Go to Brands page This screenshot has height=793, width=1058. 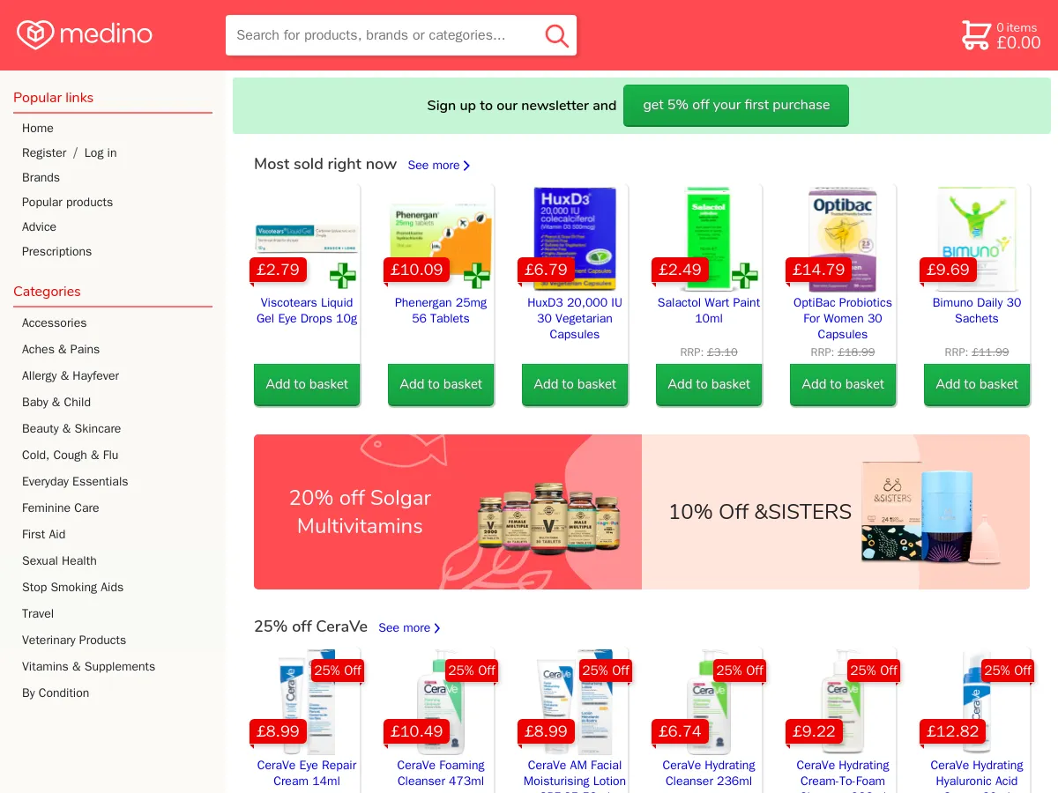[41, 177]
